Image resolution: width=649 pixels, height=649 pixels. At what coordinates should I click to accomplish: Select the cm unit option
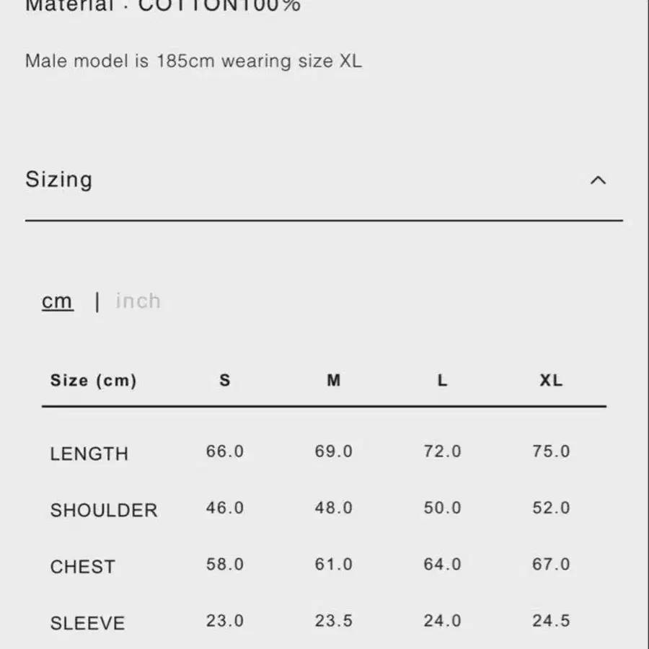point(57,301)
